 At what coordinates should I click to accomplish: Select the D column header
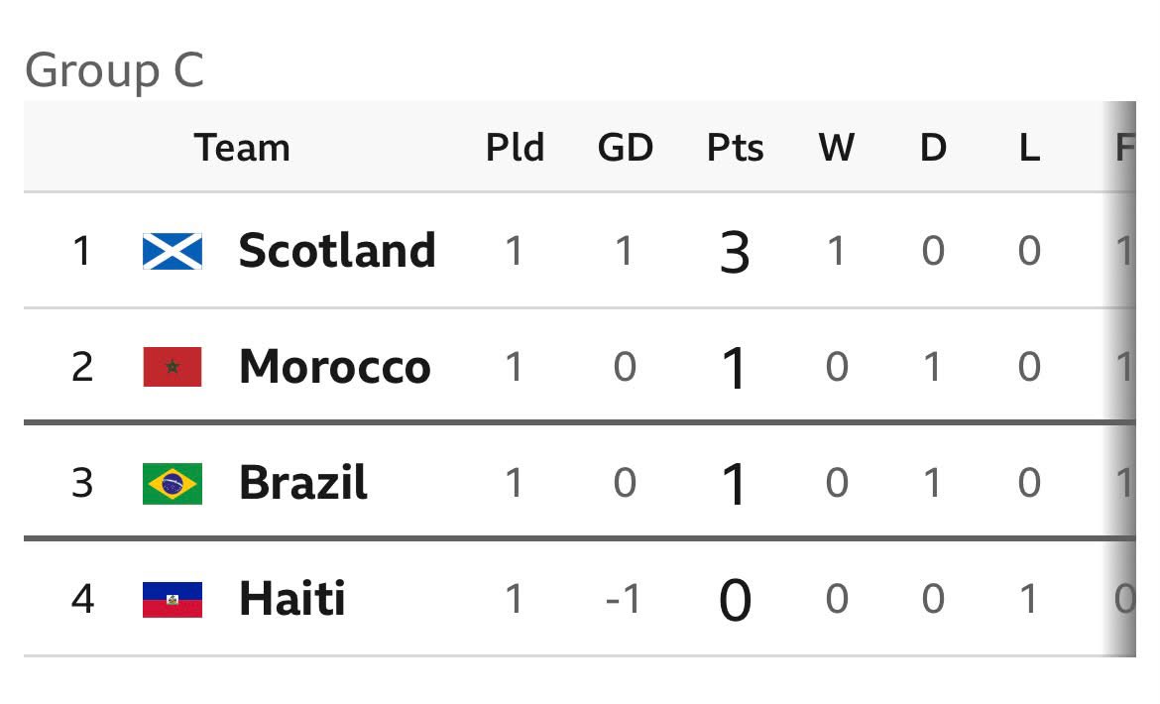coord(933,147)
